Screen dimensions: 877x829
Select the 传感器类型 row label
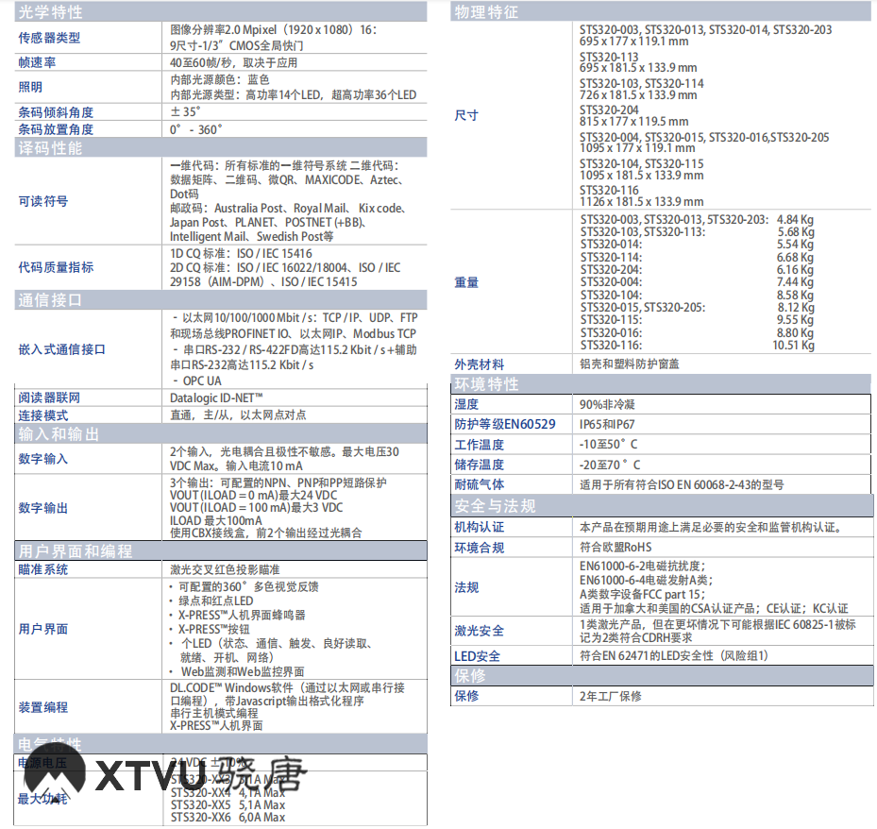click(x=49, y=38)
